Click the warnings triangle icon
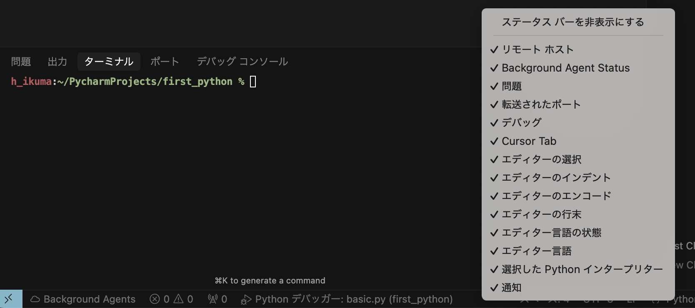This screenshot has width=695, height=308. (178, 299)
